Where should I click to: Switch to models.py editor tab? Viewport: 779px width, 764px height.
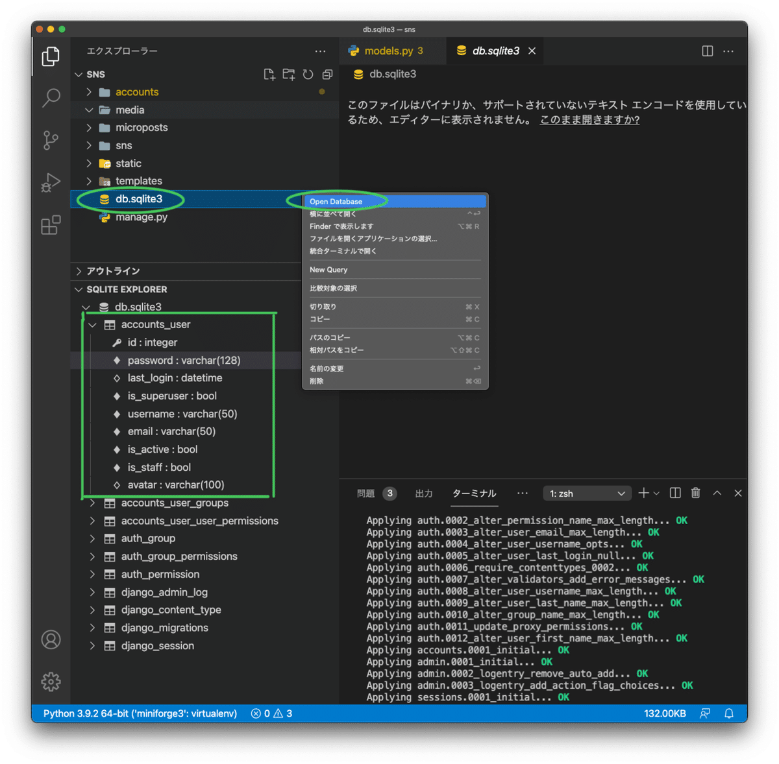(x=393, y=51)
